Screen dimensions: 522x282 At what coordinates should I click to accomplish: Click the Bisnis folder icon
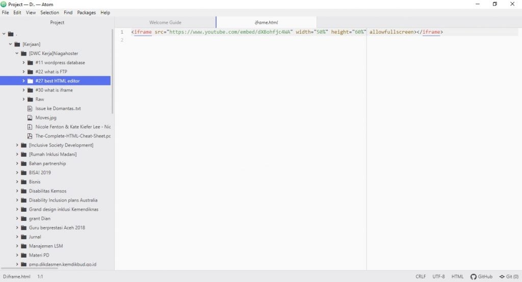tap(23, 182)
